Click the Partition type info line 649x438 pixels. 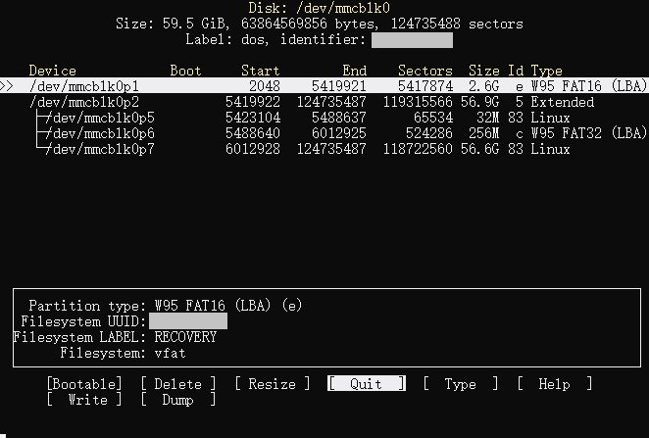(166, 306)
